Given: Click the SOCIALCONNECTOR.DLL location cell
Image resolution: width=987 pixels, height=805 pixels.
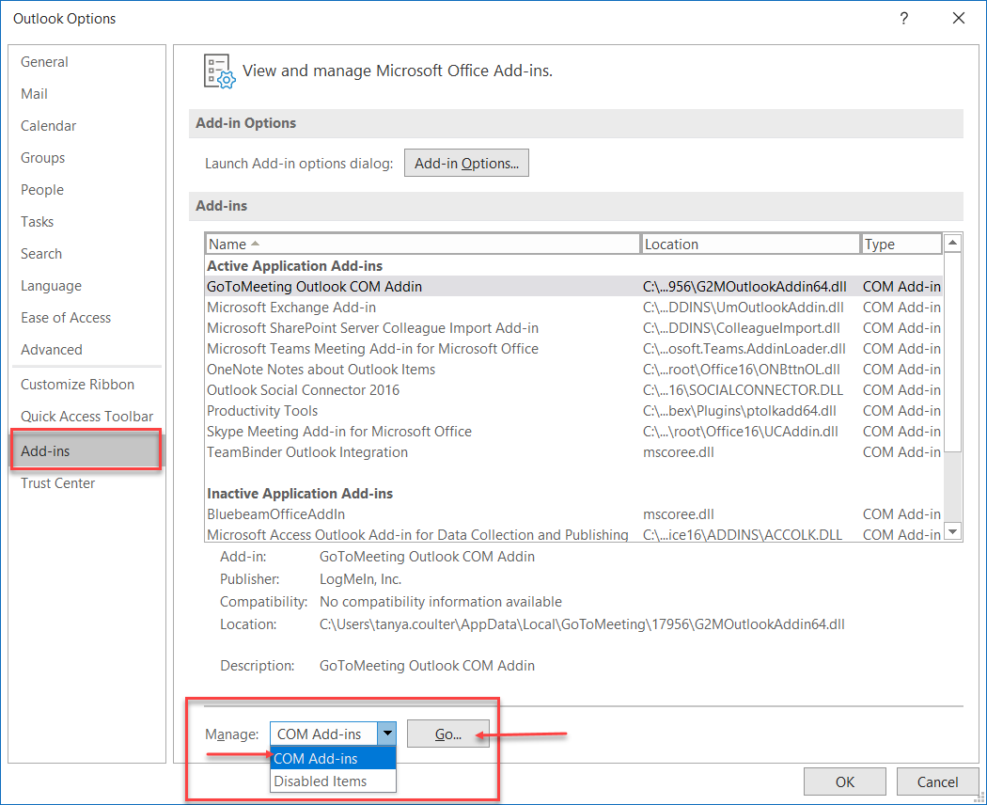Looking at the screenshot, I should pos(743,390).
